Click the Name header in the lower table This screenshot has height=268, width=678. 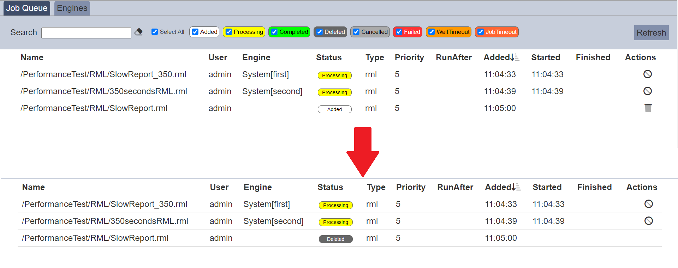34,187
